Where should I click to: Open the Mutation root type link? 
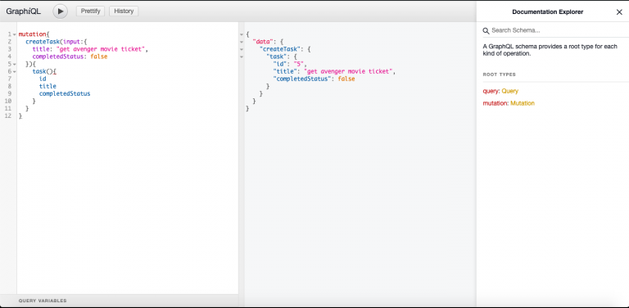[x=523, y=103]
